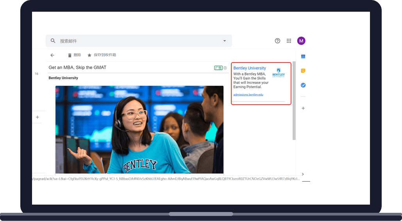Viewport: 402px width, 221px height.
Task: Click the Bentley University logo image
Action: 279,73
